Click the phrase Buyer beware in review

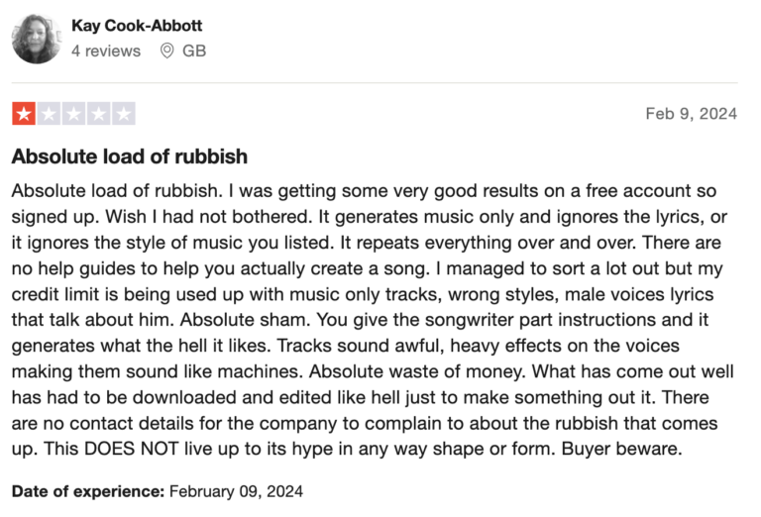[x=621, y=449]
